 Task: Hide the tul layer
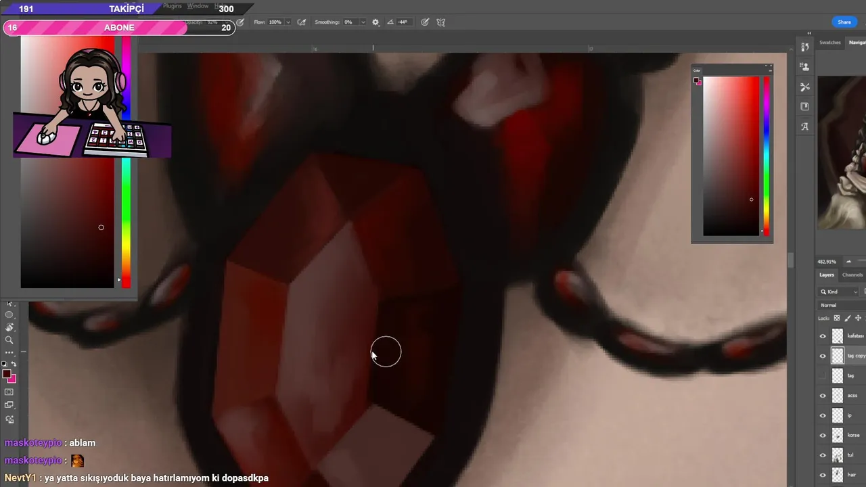pyautogui.click(x=823, y=455)
